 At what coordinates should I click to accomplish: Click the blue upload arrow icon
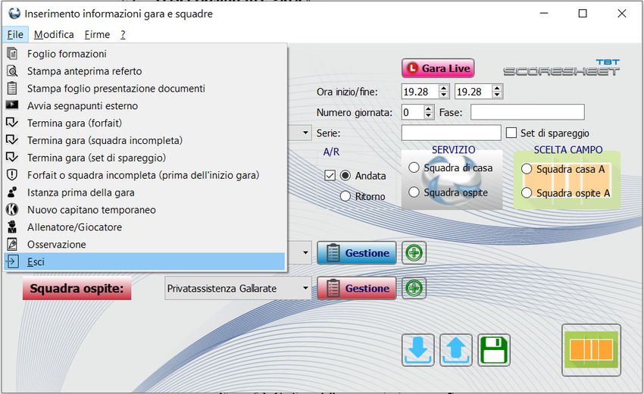[x=456, y=350]
